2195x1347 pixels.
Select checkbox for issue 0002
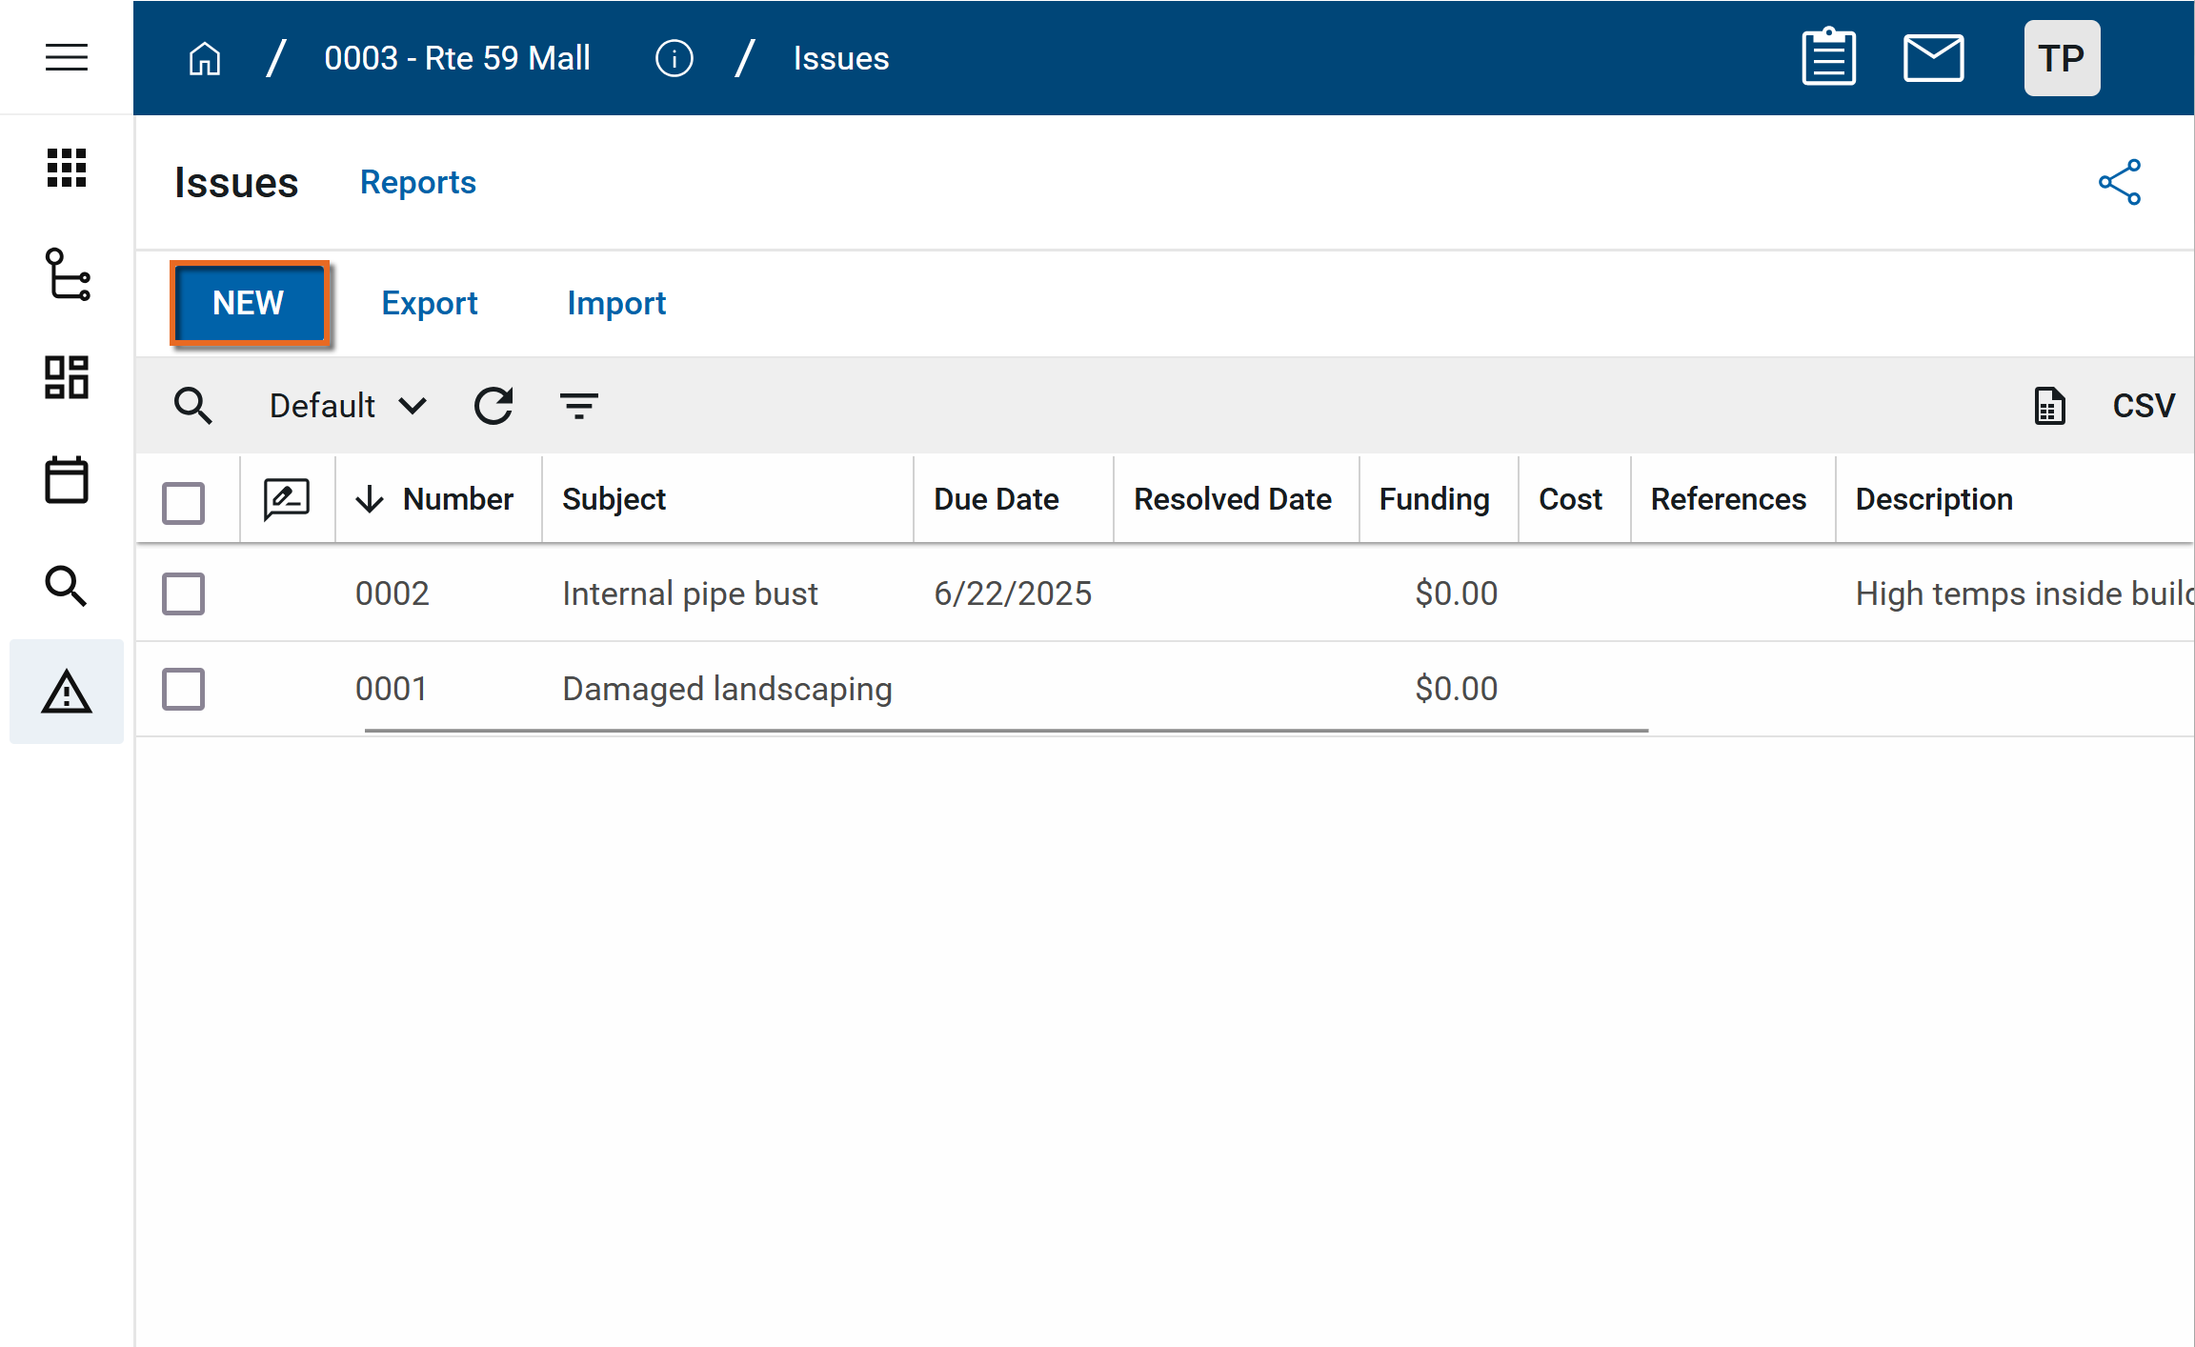click(183, 593)
